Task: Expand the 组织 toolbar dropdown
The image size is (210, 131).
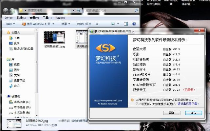Action: 10,24
